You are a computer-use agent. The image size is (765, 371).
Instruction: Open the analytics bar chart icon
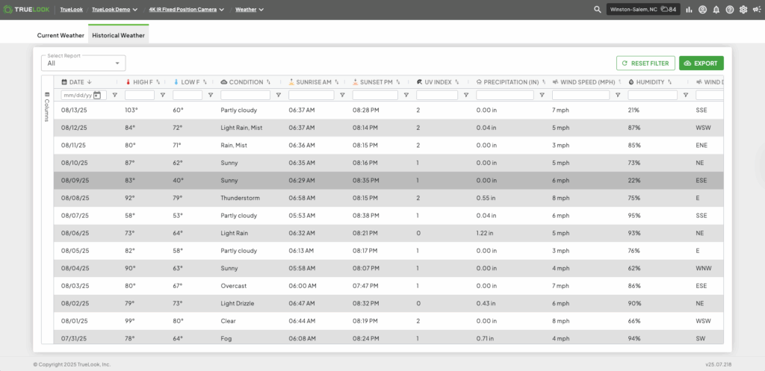(689, 9)
